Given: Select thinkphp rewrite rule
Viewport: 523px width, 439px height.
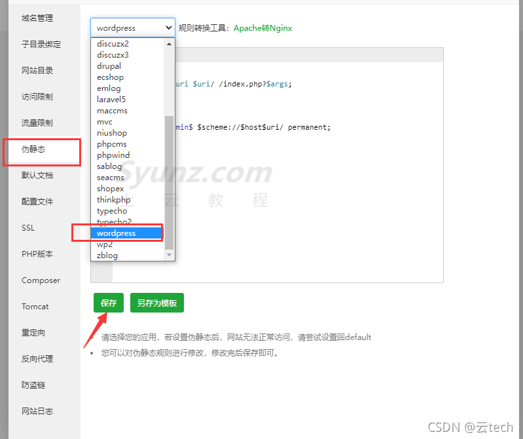Looking at the screenshot, I should pos(128,200).
